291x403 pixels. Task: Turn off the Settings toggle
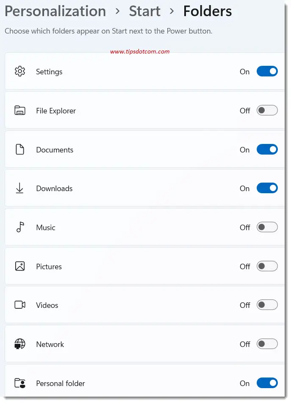tap(267, 71)
